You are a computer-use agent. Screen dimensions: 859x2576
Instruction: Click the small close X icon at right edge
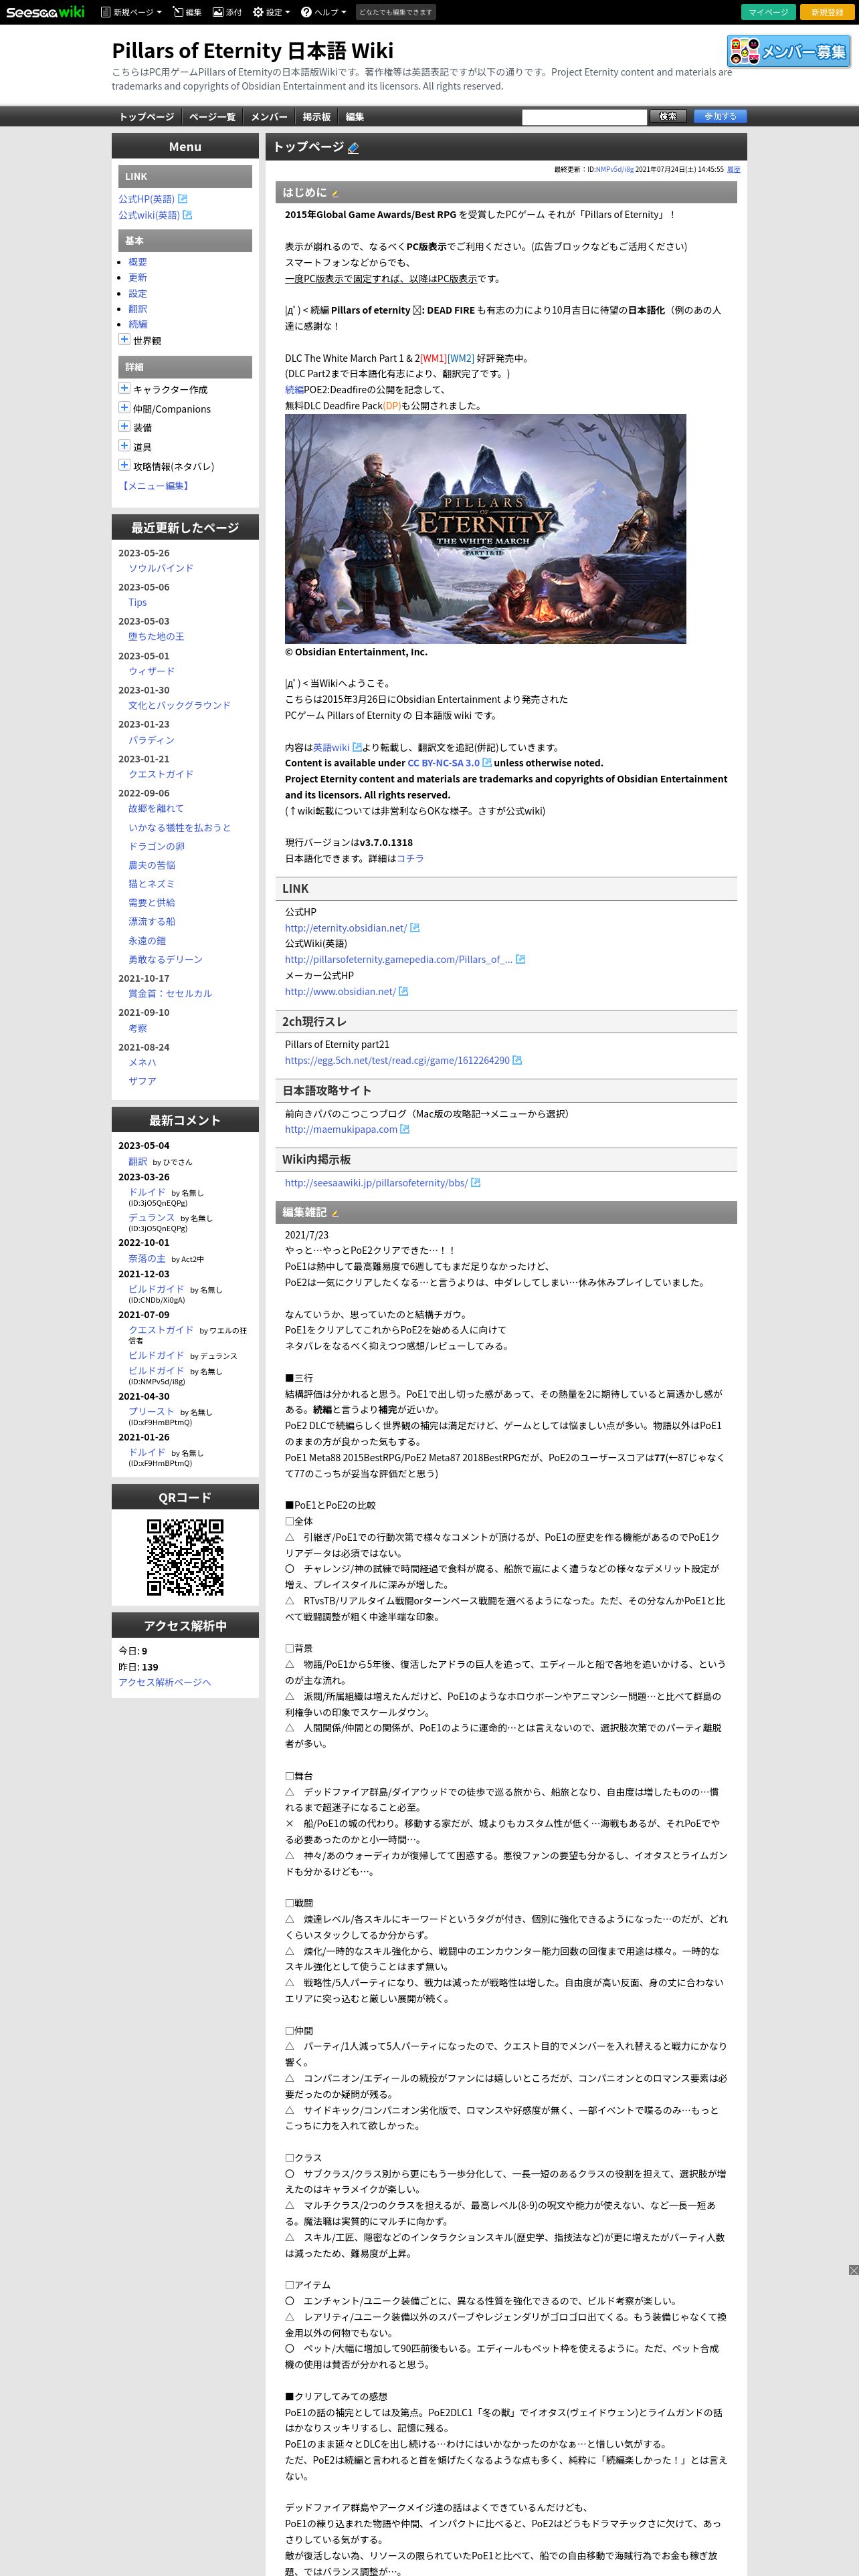click(x=853, y=2270)
